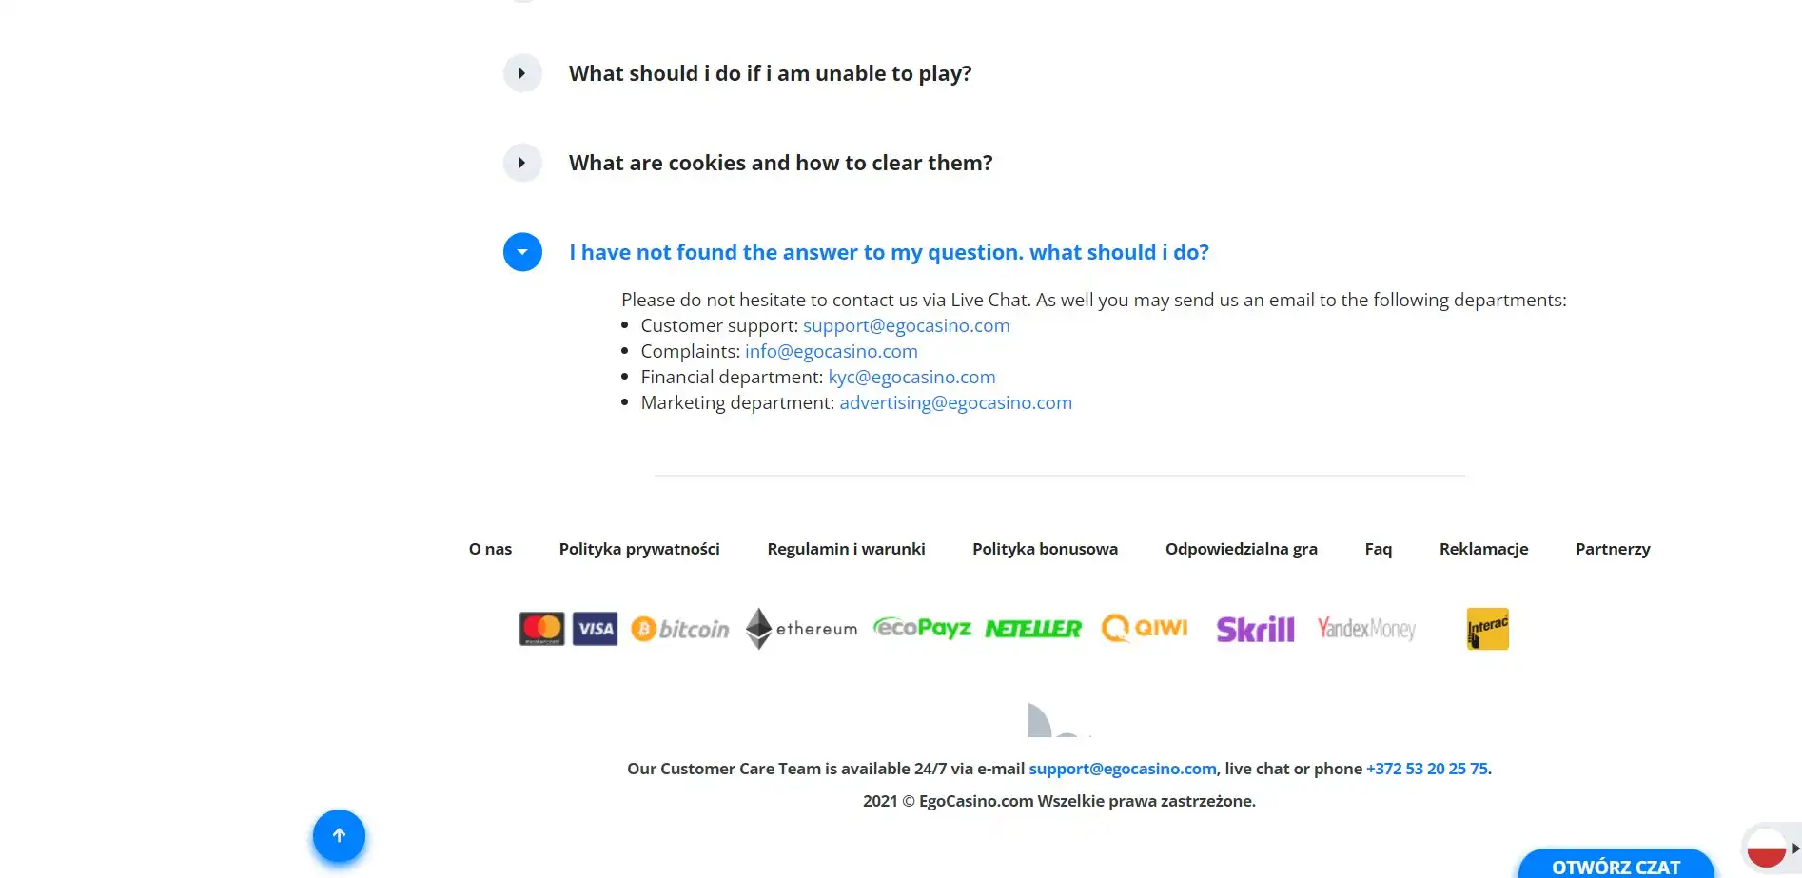The image size is (1802, 878).
Task: Expand the cookies question arrow
Action: point(522,163)
